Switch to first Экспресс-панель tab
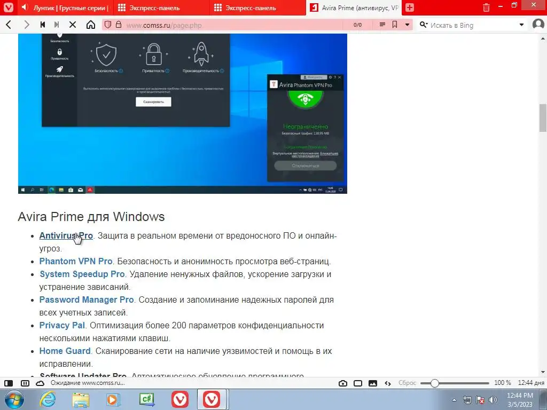 click(x=161, y=7)
